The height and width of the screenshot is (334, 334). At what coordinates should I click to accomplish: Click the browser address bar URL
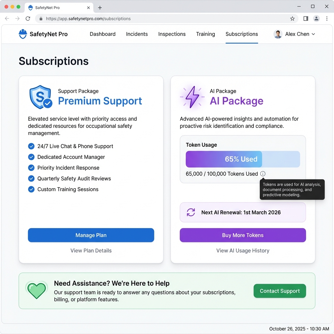click(x=88, y=19)
